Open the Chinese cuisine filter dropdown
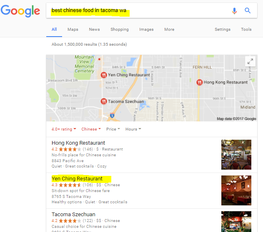Image resolution: width=263 pixels, height=232 pixels. coord(91,129)
